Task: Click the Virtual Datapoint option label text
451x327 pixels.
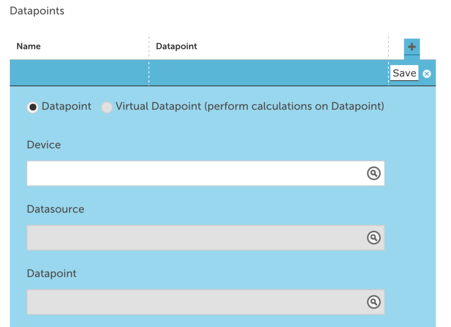Action: tap(250, 107)
